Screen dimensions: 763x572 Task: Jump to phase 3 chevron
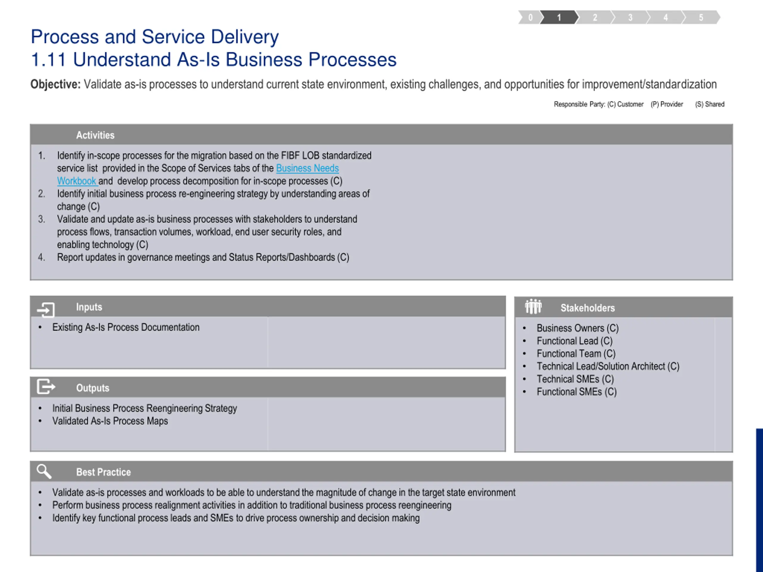point(631,17)
